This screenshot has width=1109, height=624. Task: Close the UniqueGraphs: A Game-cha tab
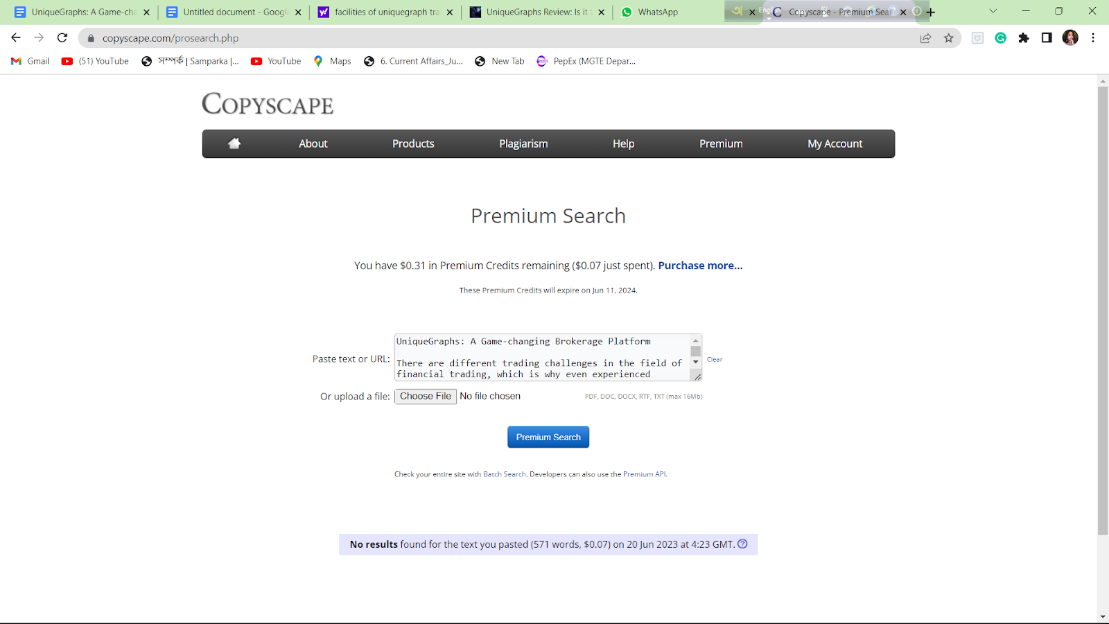(146, 12)
